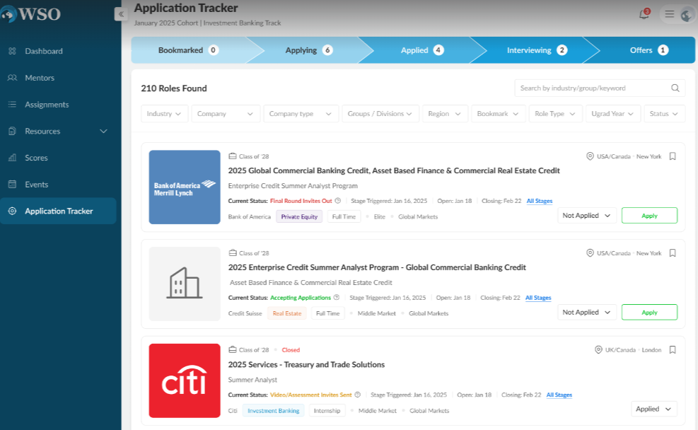Open All Stages link on the Citi role

click(559, 395)
